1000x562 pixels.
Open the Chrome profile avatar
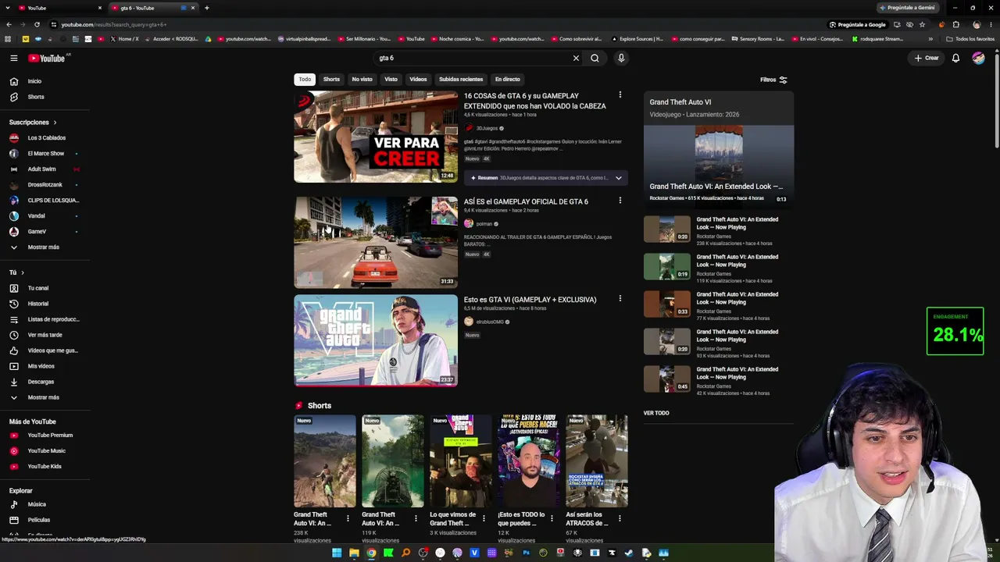[x=977, y=24]
